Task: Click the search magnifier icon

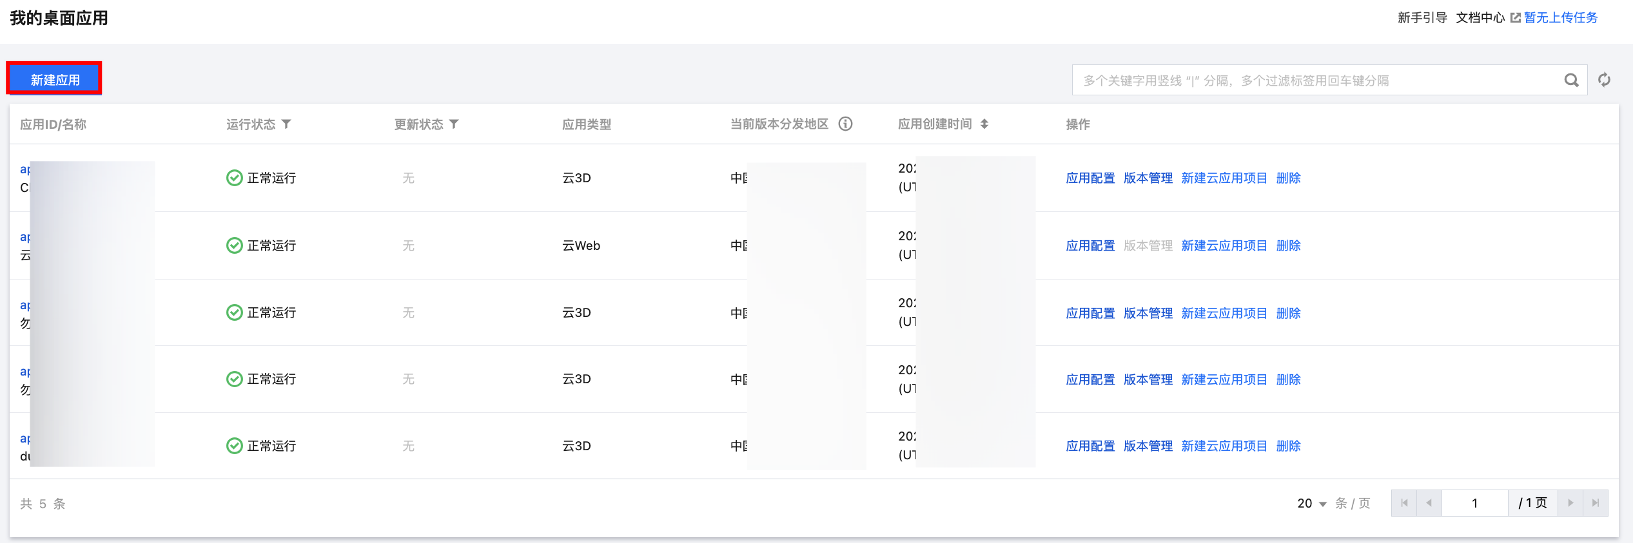Action: pos(1571,80)
